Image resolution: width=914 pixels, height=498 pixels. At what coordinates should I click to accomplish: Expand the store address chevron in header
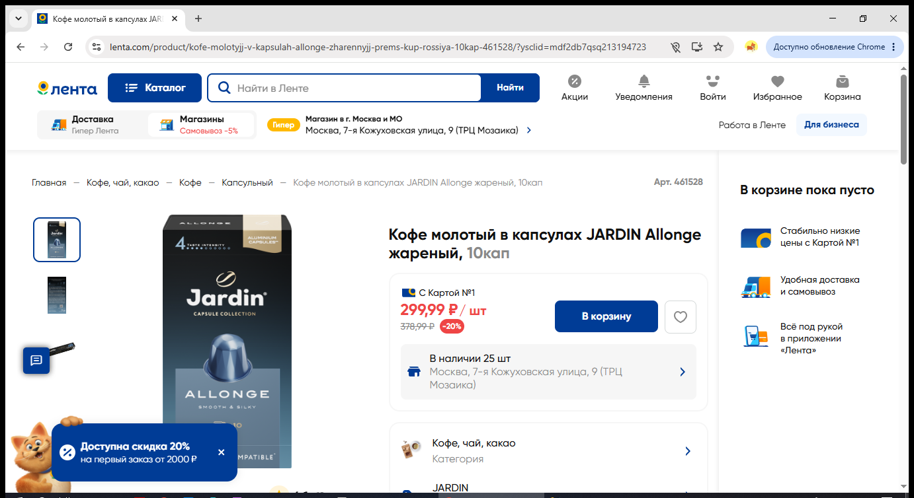coord(529,131)
